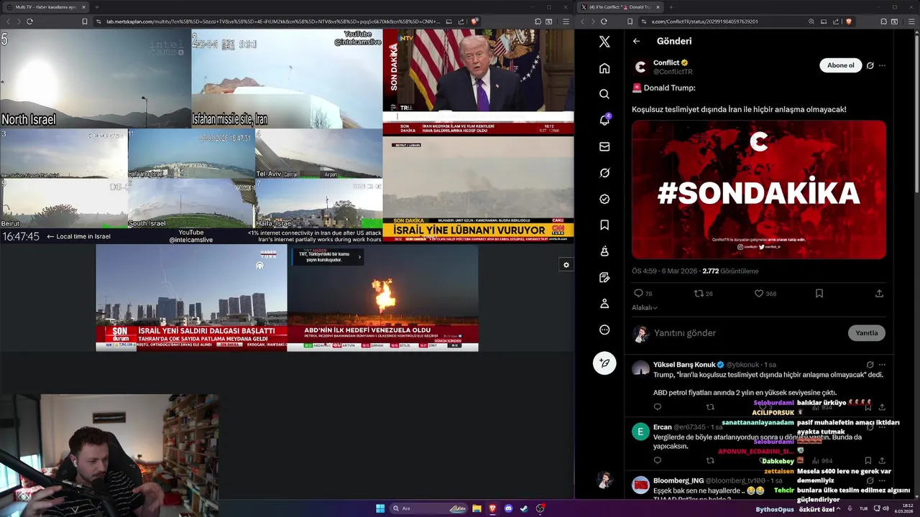The width and height of the screenshot is (920, 517).
Task: Open the X verified badge sidebar icon
Action: click(x=604, y=199)
